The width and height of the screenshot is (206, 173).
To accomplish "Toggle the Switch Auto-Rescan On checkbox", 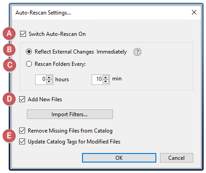I will (x=23, y=34).
